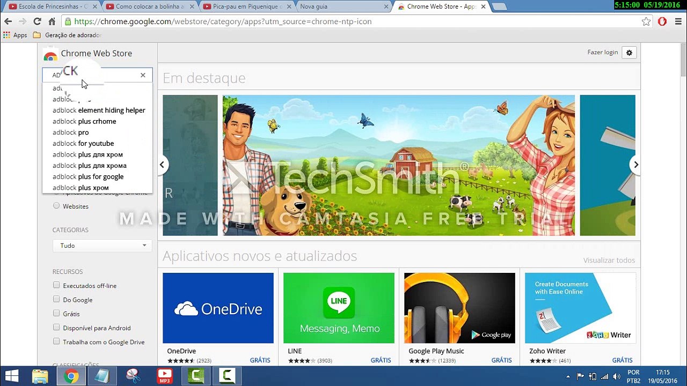Open the POR language indicator in taskbar
The height and width of the screenshot is (386, 687).
(x=633, y=376)
